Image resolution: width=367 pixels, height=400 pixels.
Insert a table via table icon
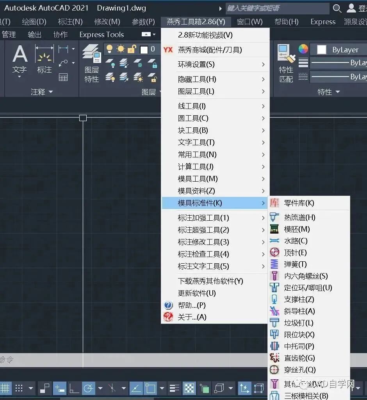tap(63, 77)
